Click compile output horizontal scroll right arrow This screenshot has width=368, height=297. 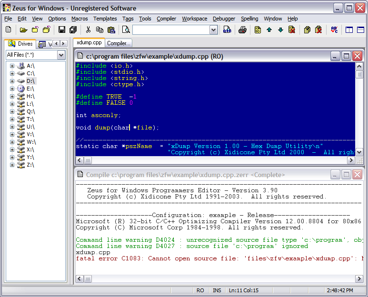click(x=359, y=279)
